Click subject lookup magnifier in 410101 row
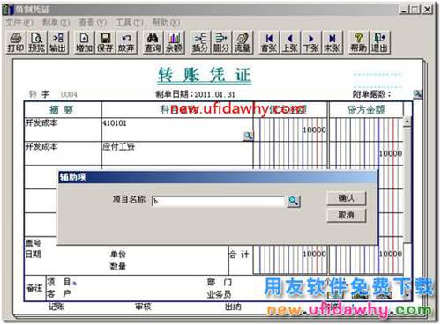The image size is (441, 325). click(248, 136)
